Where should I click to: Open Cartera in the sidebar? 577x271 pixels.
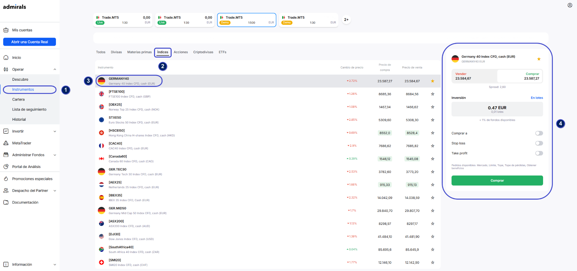point(18,99)
